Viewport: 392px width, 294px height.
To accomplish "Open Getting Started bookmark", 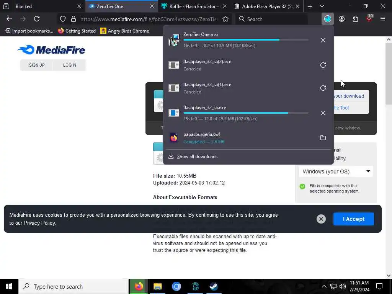I will click(x=77, y=31).
